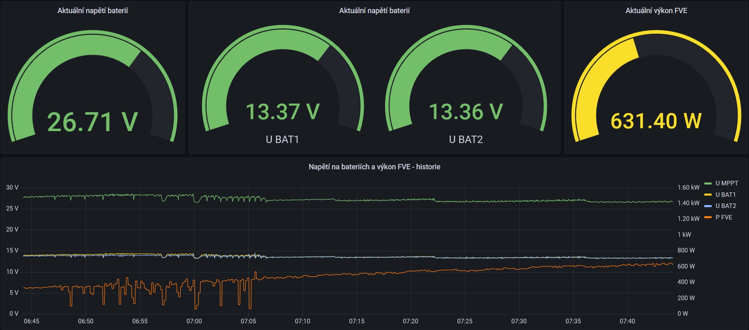Click the blue U BAT2 legend color swatch
The width and height of the screenshot is (749, 330).
pos(708,206)
